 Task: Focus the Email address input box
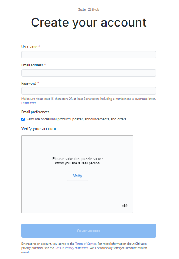(89, 73)
